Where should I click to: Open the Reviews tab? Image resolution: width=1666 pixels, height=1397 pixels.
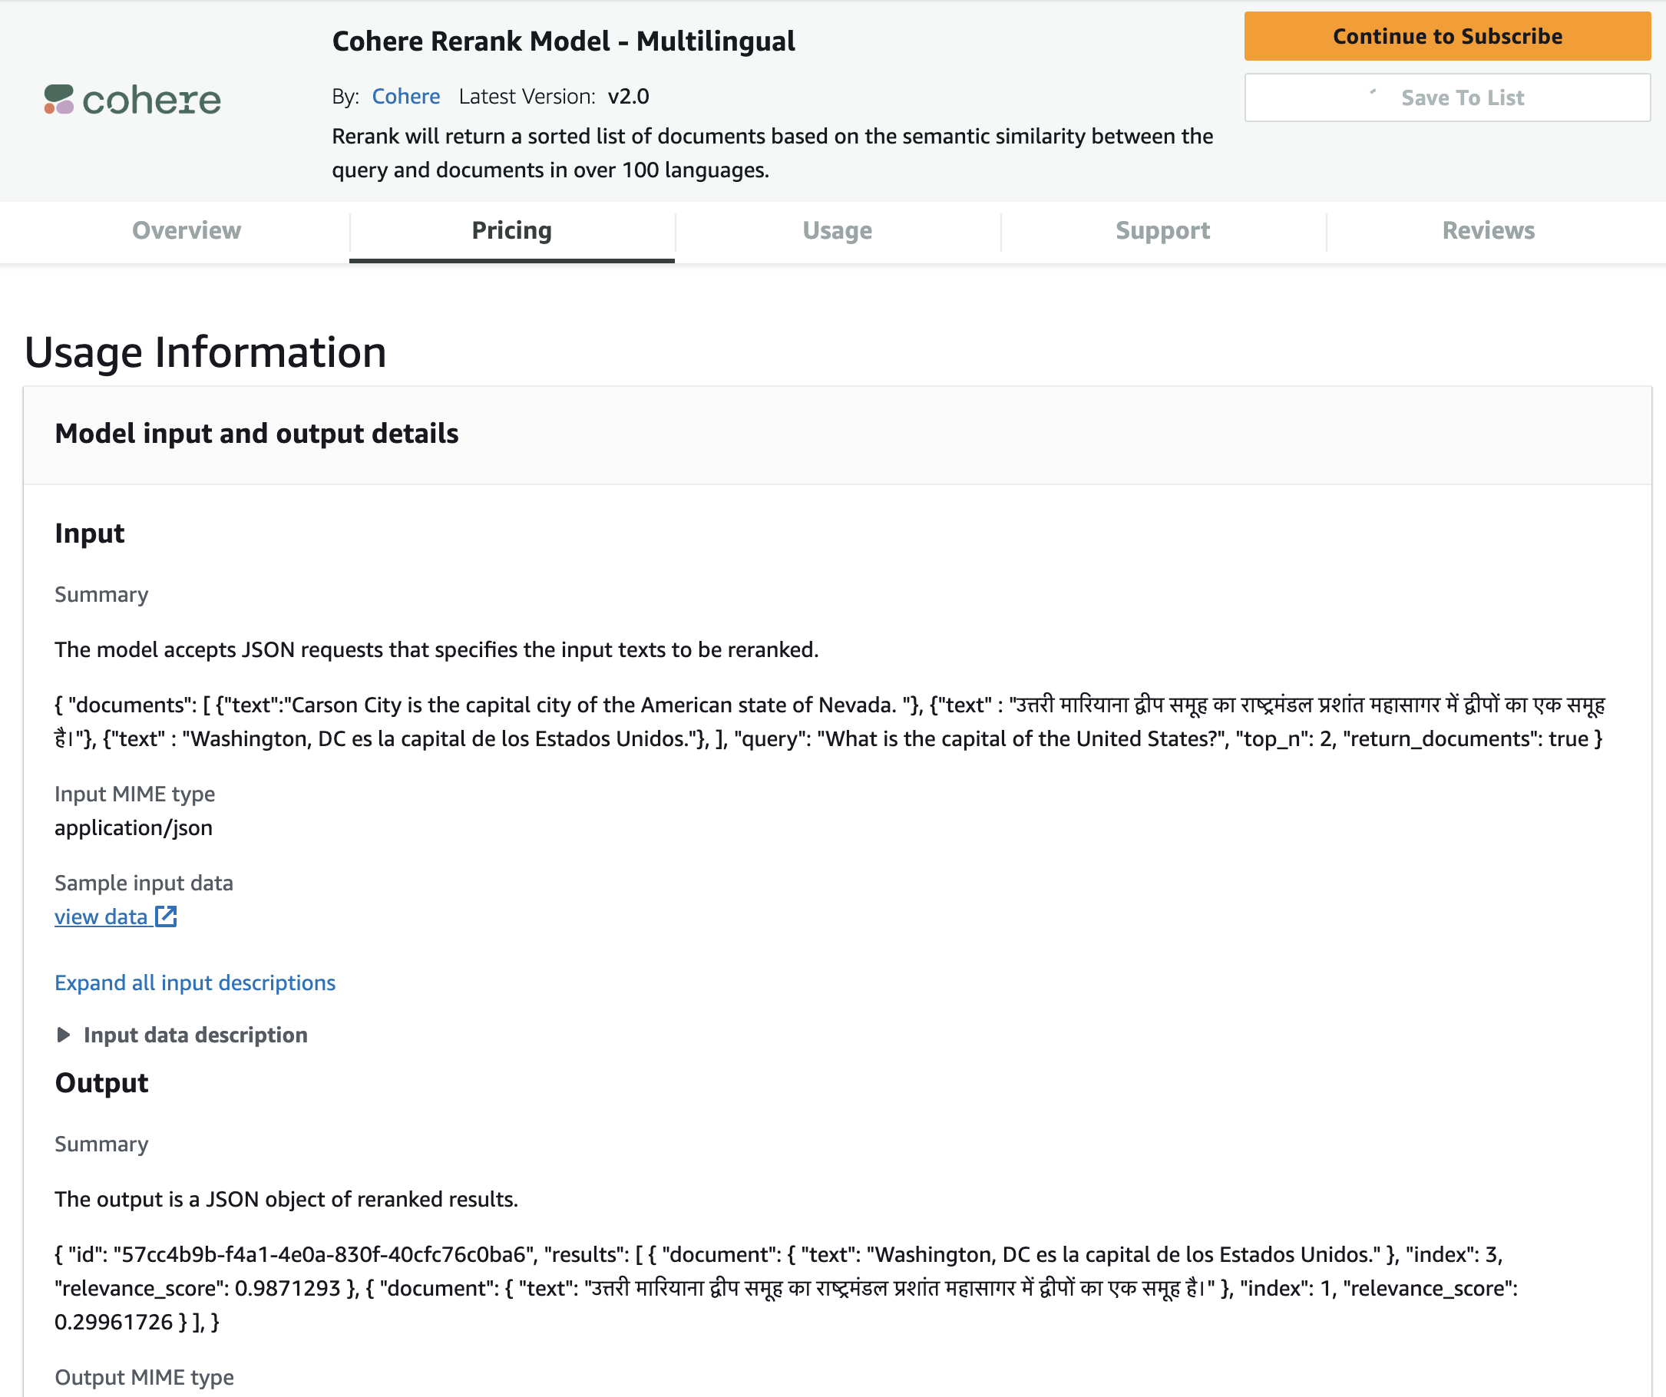tap(1489, 230)
